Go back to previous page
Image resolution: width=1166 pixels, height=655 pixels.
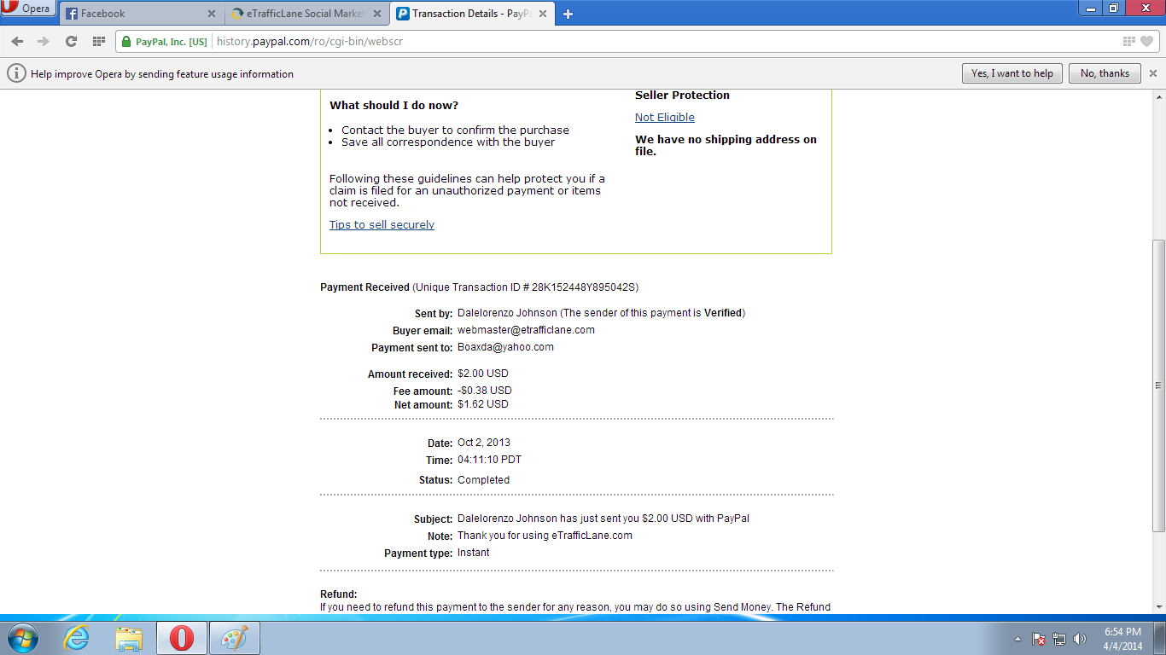point(17,41)
